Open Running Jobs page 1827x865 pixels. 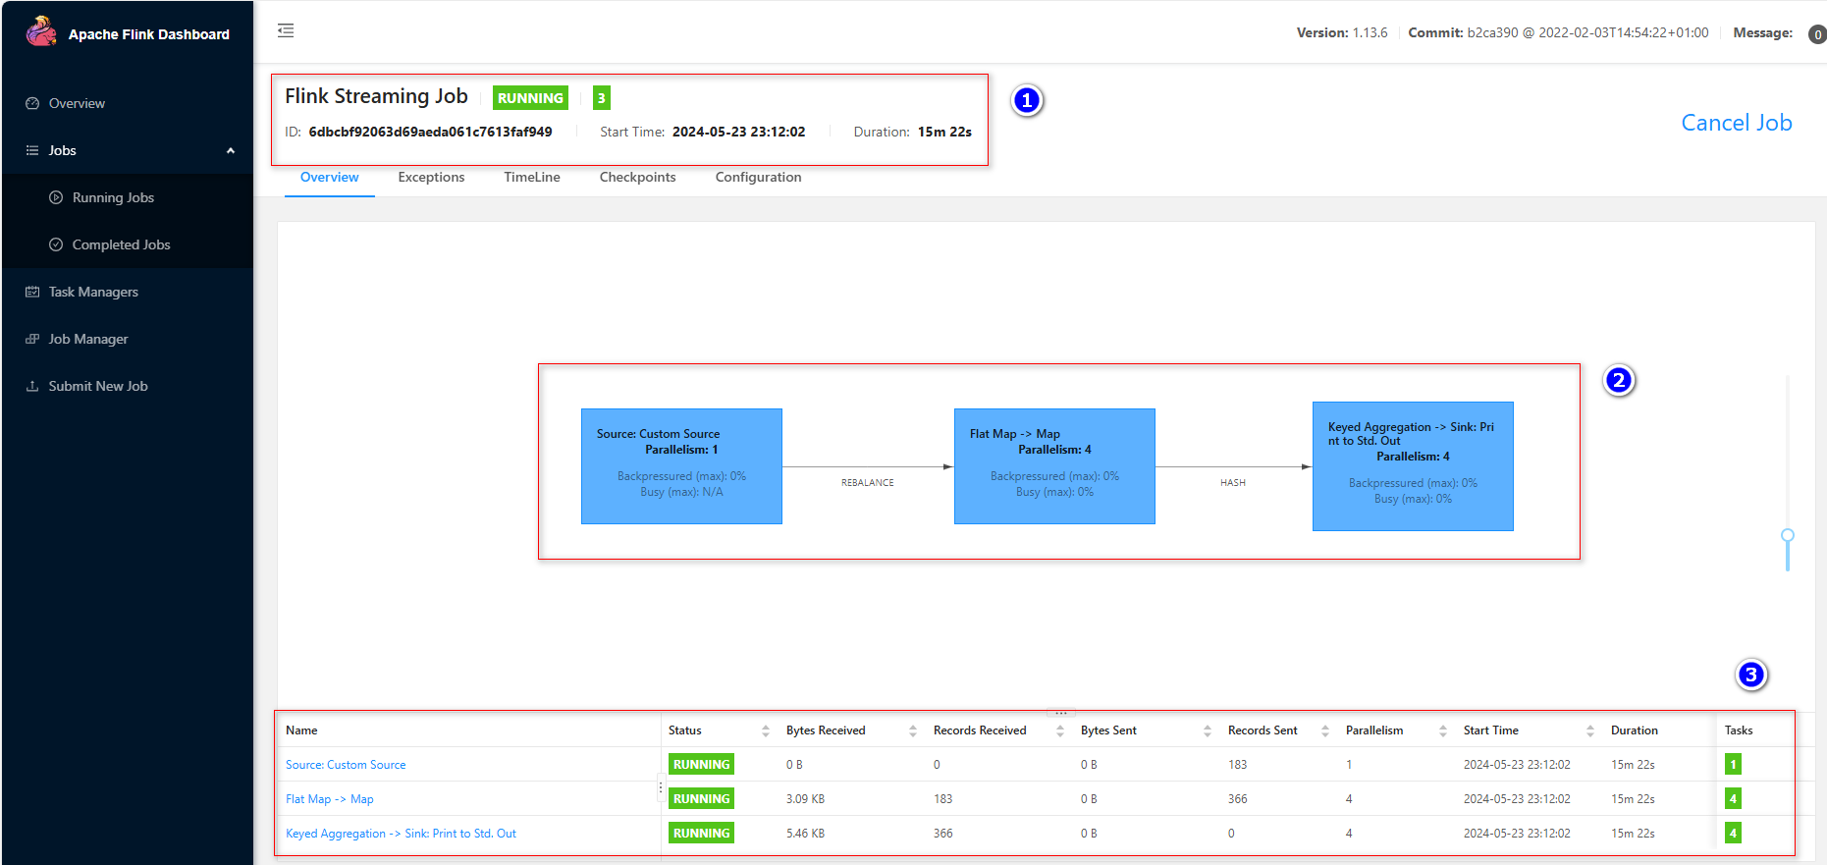pyautogui.click(x=113, y=197)
